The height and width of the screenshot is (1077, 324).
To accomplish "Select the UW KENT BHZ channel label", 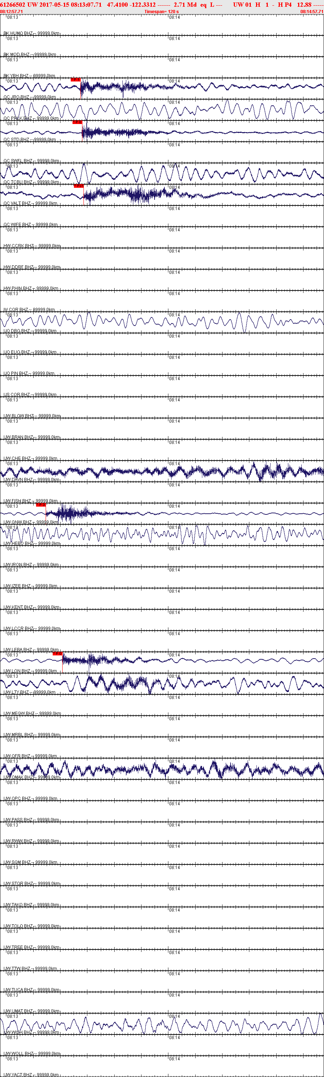I will (31, 607).
